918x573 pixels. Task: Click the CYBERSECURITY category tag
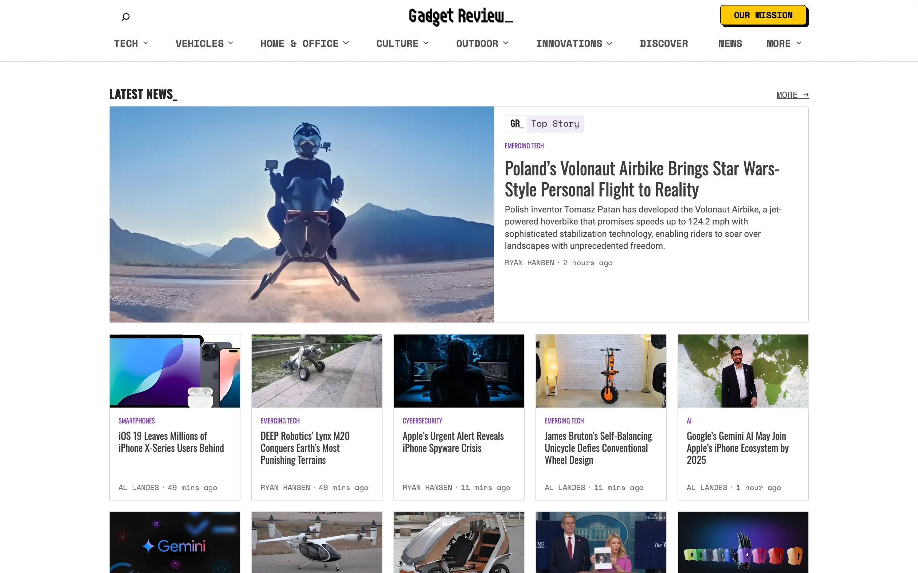422,421
